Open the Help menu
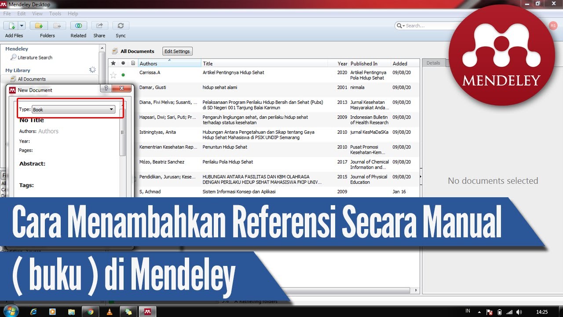Image resolution: width=563 pixels, height=317 pixels. point(73,14)
